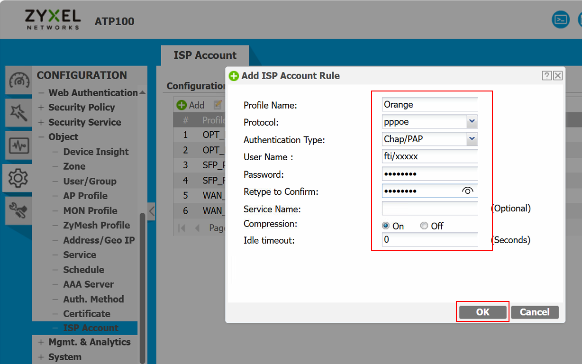Viewport: 582px width, 364px height.
Task: Collapse the navigation panel with arrow handle
Action: tap(152, 211)
